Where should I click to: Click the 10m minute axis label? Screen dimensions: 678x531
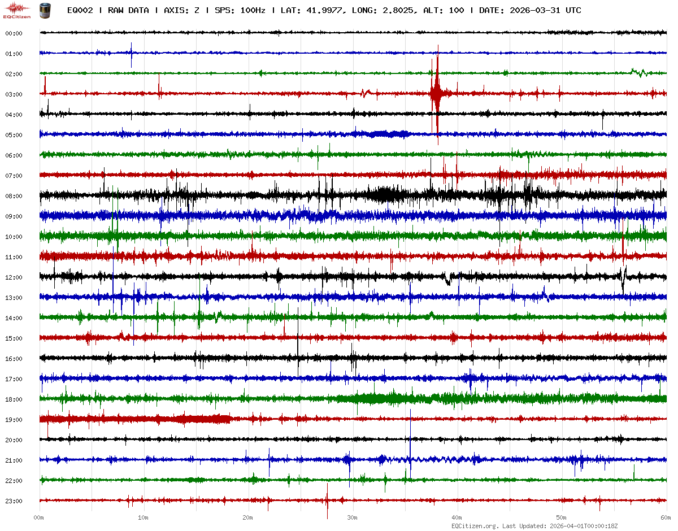(x=144, y=517)
